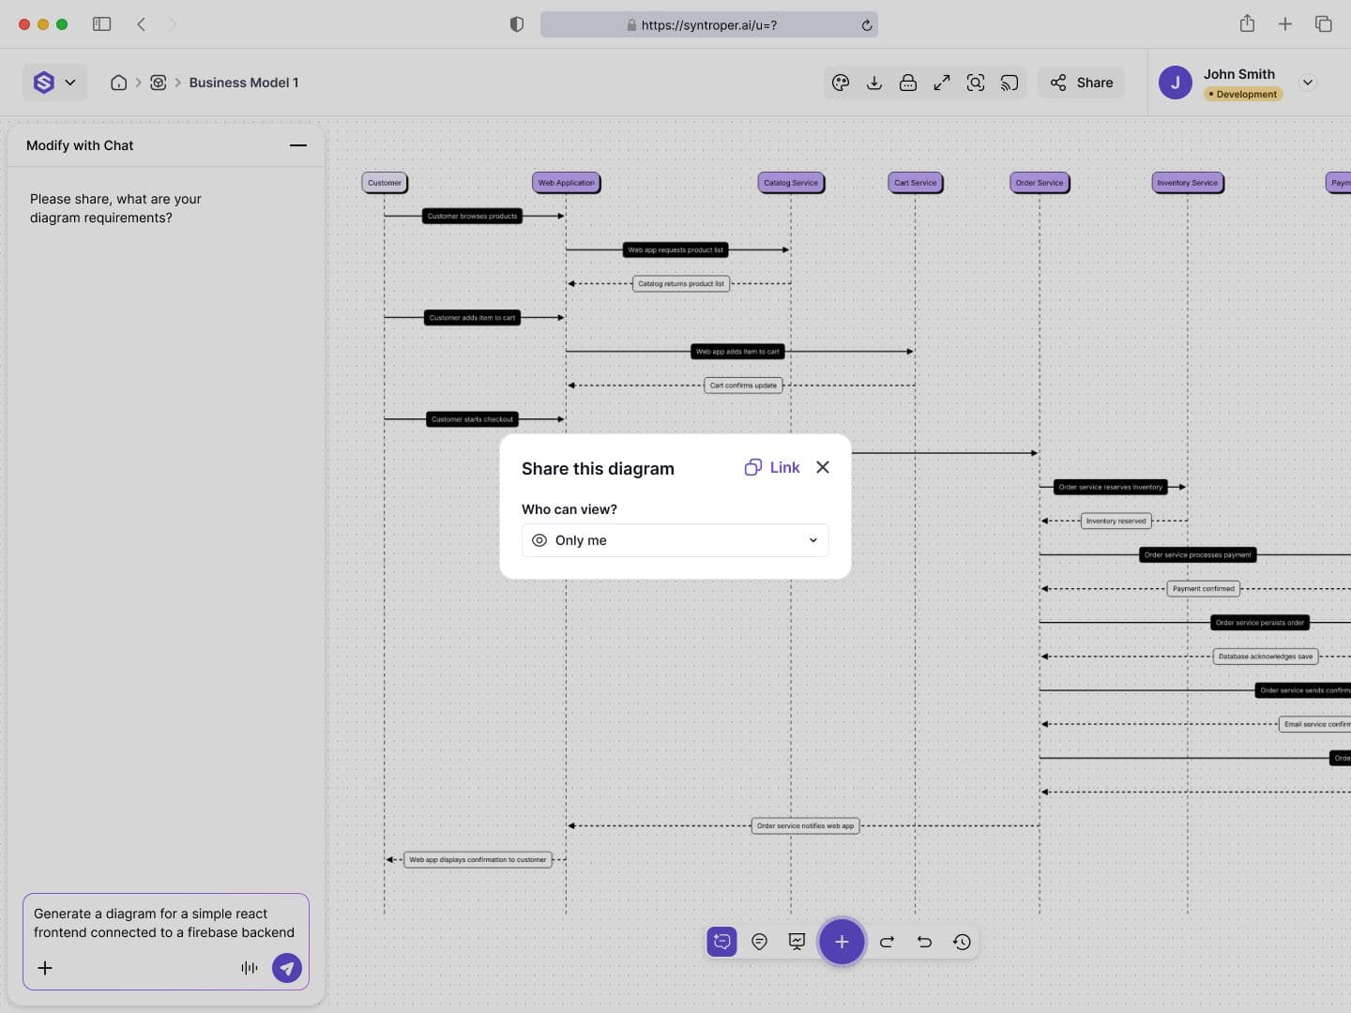1351x1013 pixels.
Task: Click the undo arrow in bottom toolbar
Action: (x=924, y=942)
